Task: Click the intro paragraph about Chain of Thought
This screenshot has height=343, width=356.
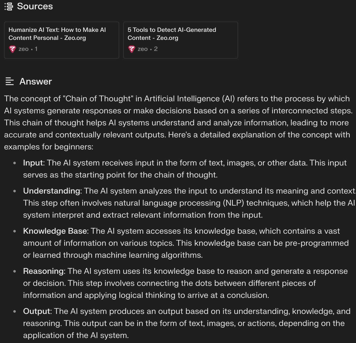Action: coord(178,123)
